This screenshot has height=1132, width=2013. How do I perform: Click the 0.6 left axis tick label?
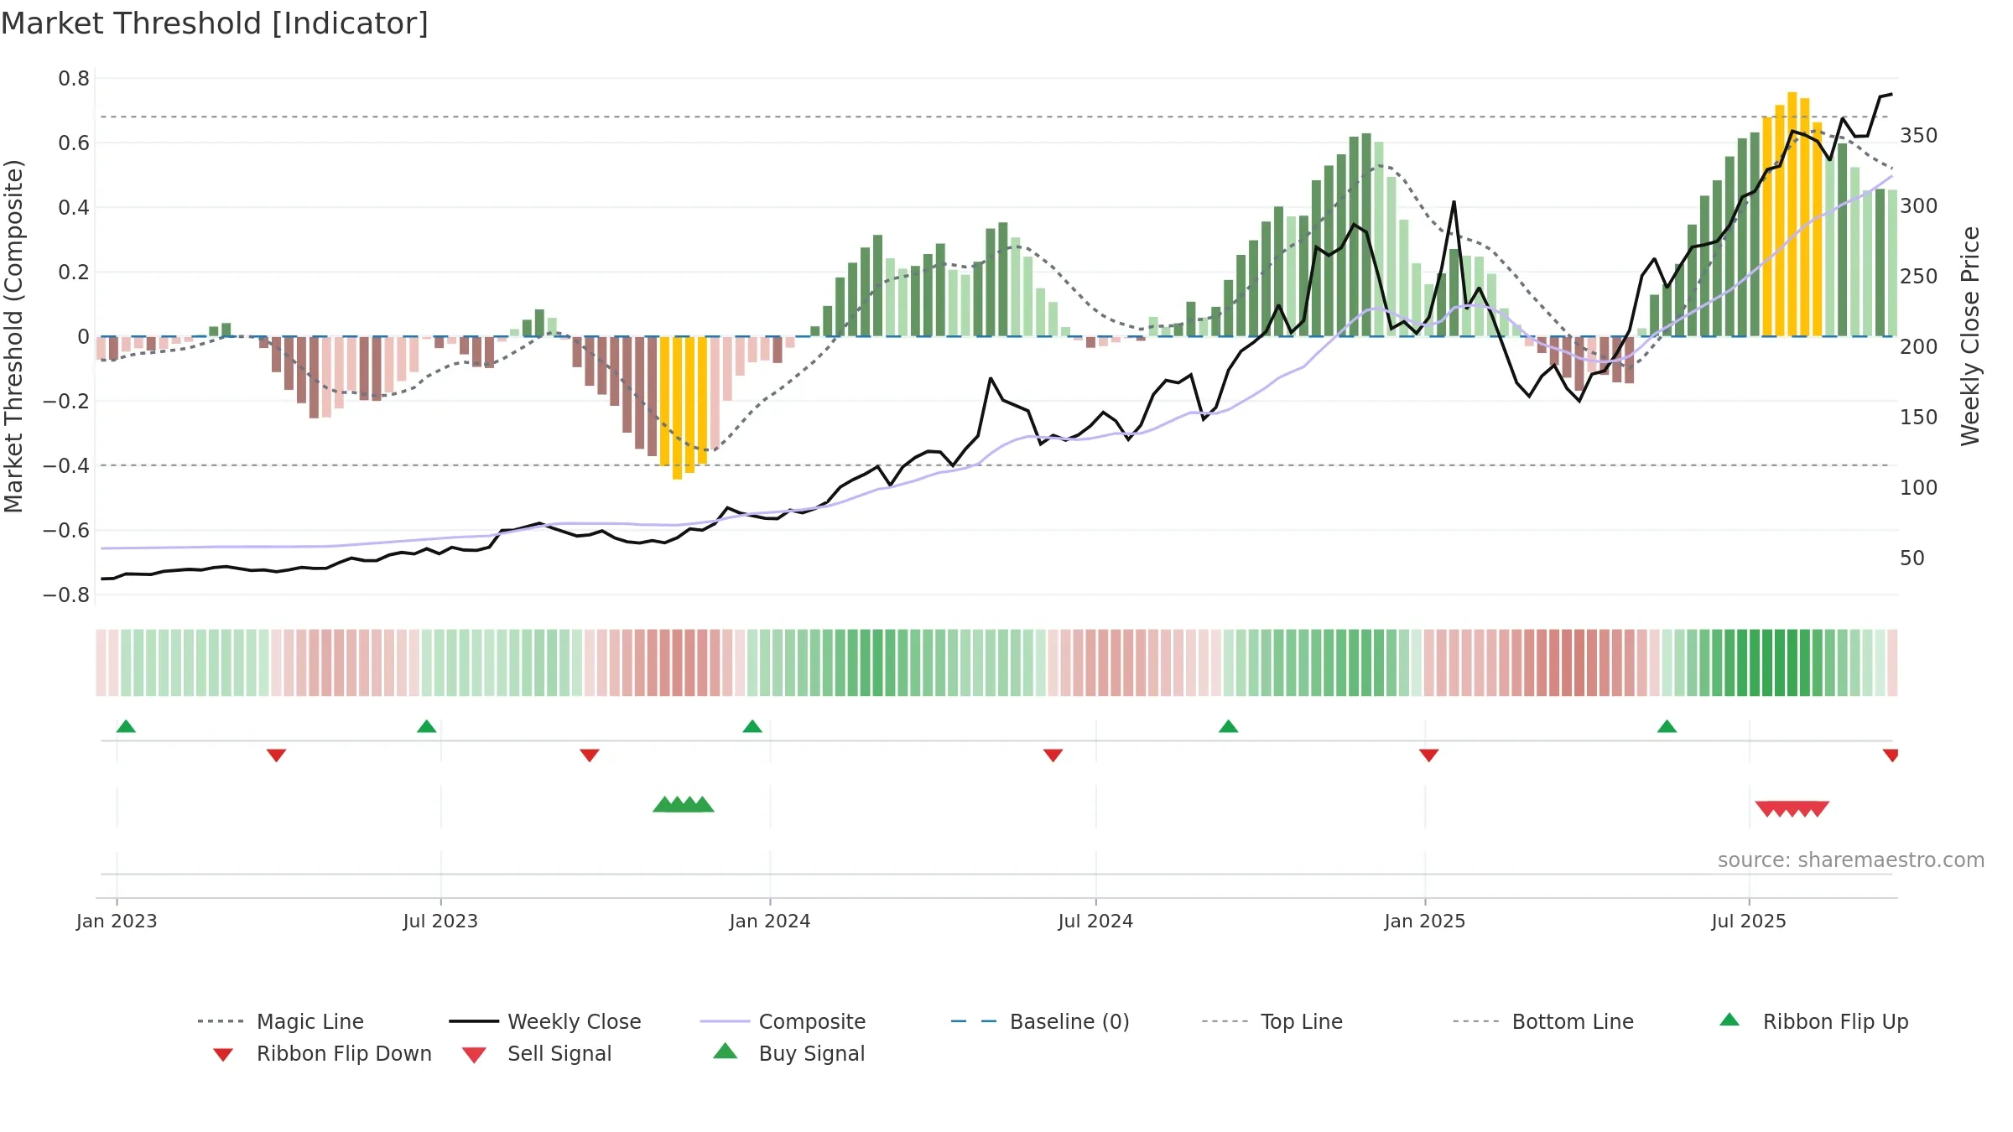pos(74,143)
